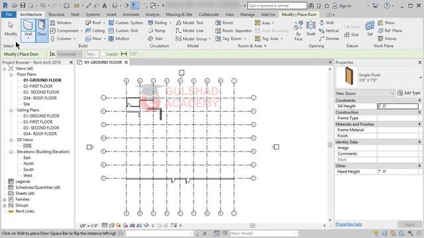
Task: Click the Tags... button
Action: [x=91, y=54]
